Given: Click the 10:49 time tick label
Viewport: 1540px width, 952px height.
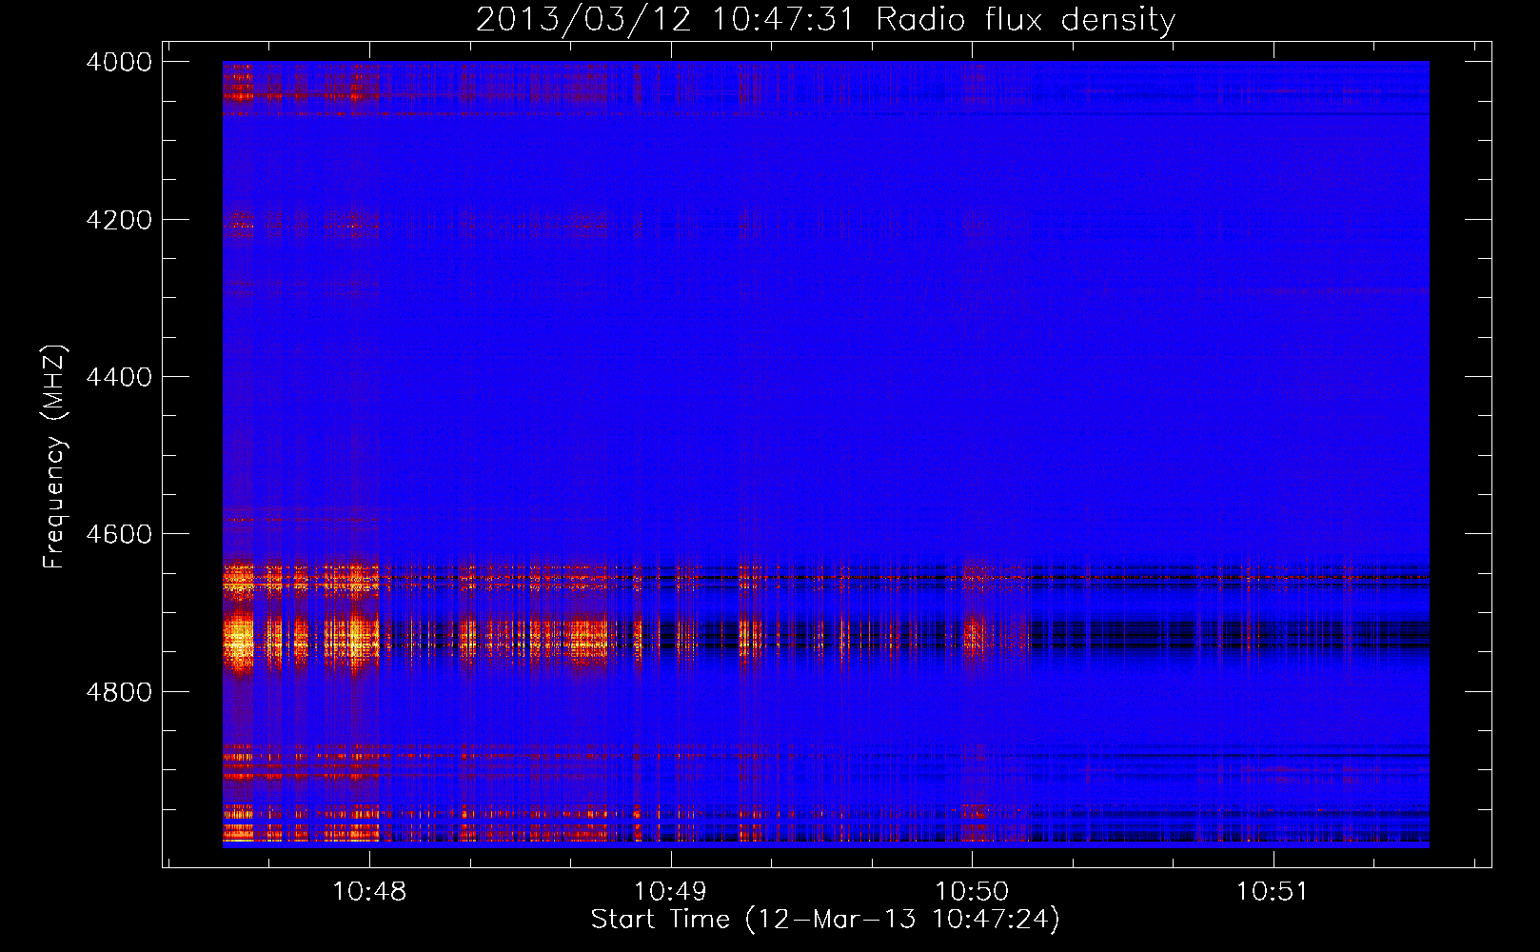Looking at the screenshot, I should (x=670, y=891).
